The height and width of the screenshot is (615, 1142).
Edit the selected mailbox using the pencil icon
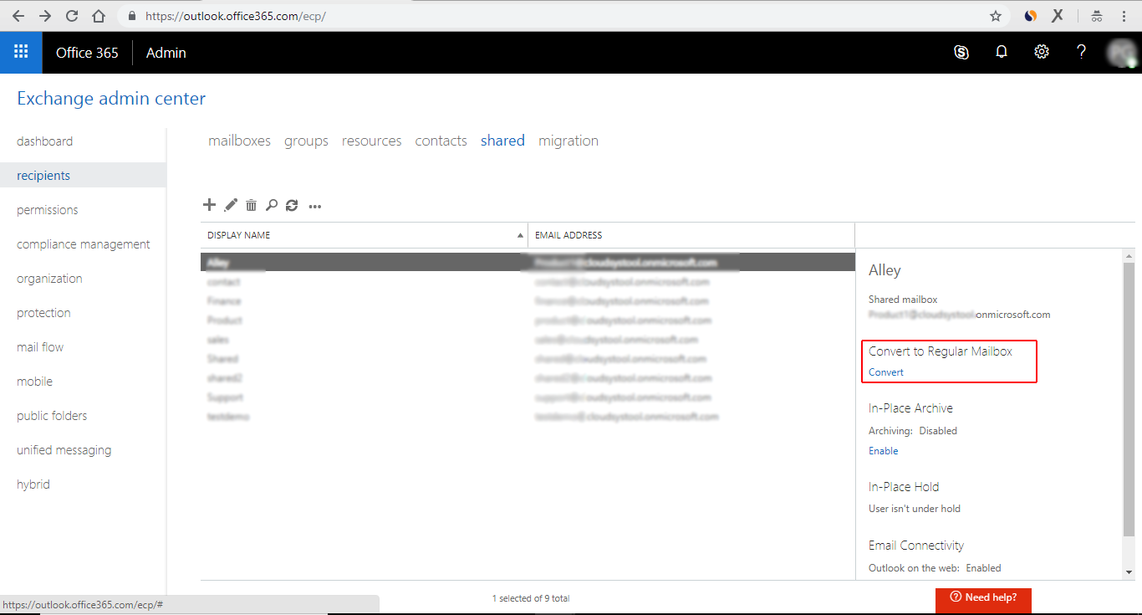[x=230, y=204]
